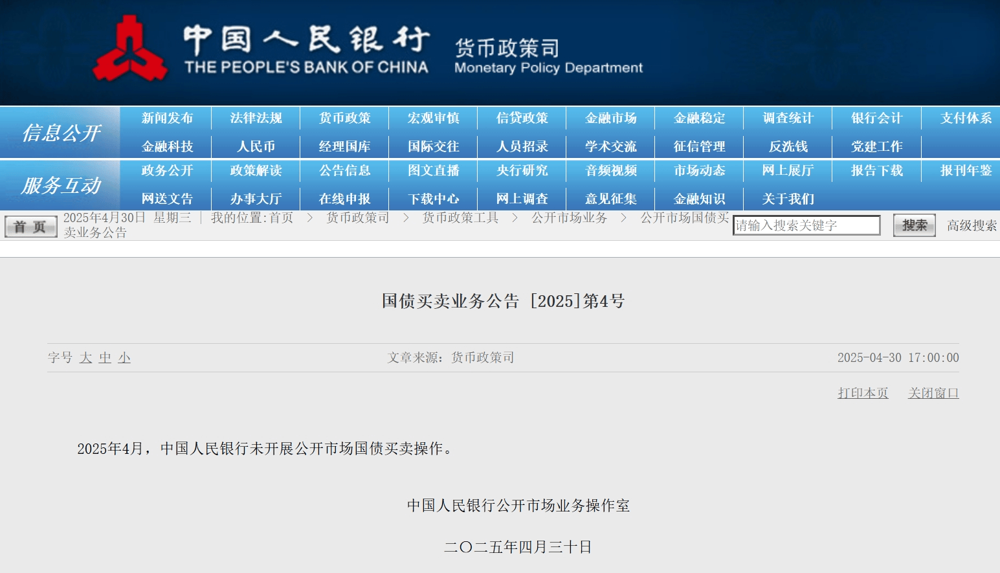This screenshot has width=1000, height=573.
Task: Open the 信息公开 section header
Action: (x=61, y=133)
